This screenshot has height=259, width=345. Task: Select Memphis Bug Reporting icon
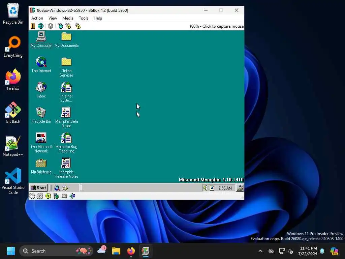click(66, 143)
